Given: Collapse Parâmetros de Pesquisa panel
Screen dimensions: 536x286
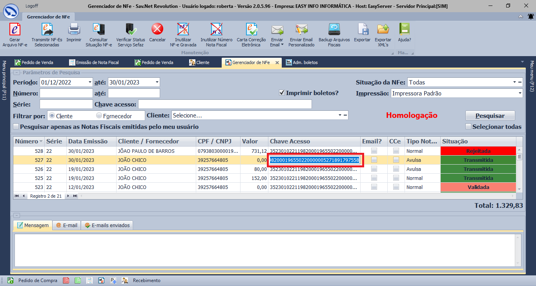Looking at the screenshot, I should click(x=16, y=73).
